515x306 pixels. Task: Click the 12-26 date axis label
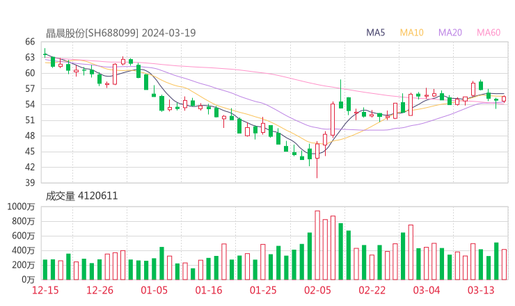point(100,290)
